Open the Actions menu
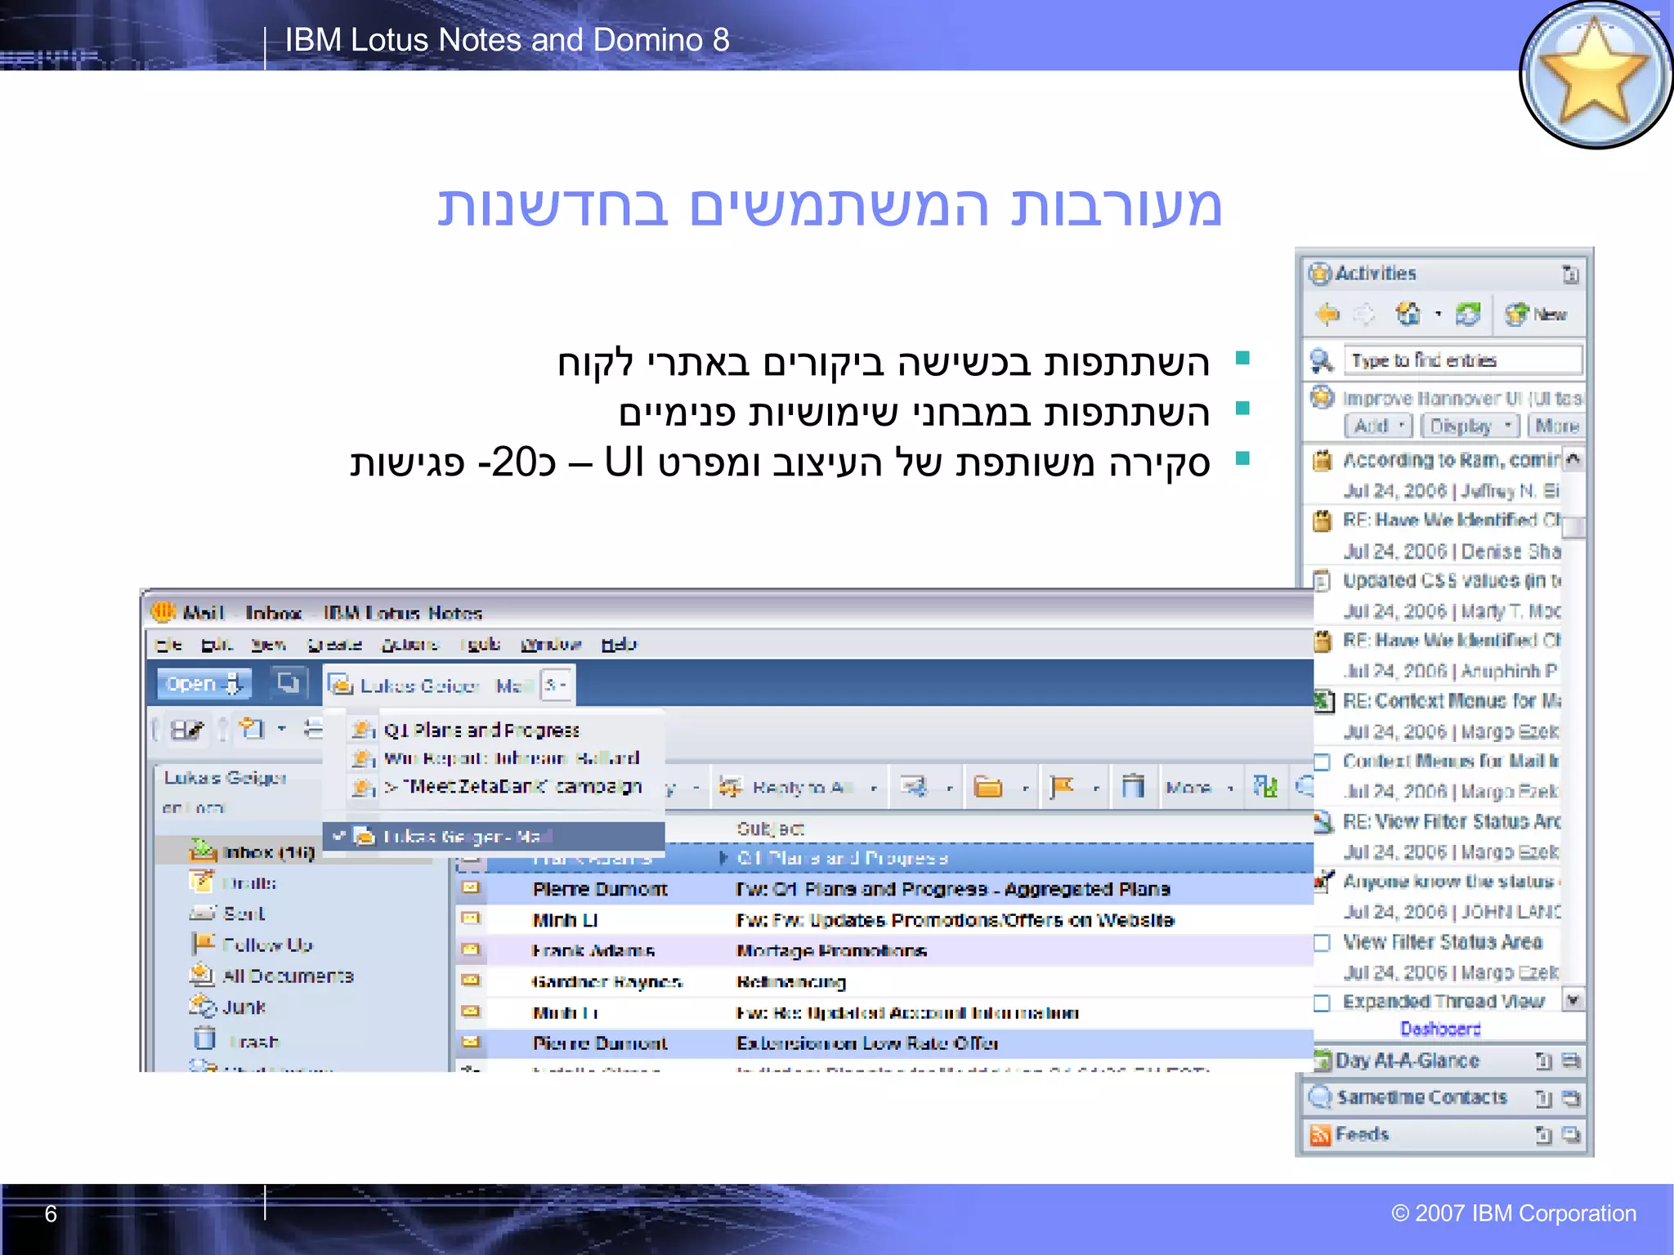 [410, 645]
